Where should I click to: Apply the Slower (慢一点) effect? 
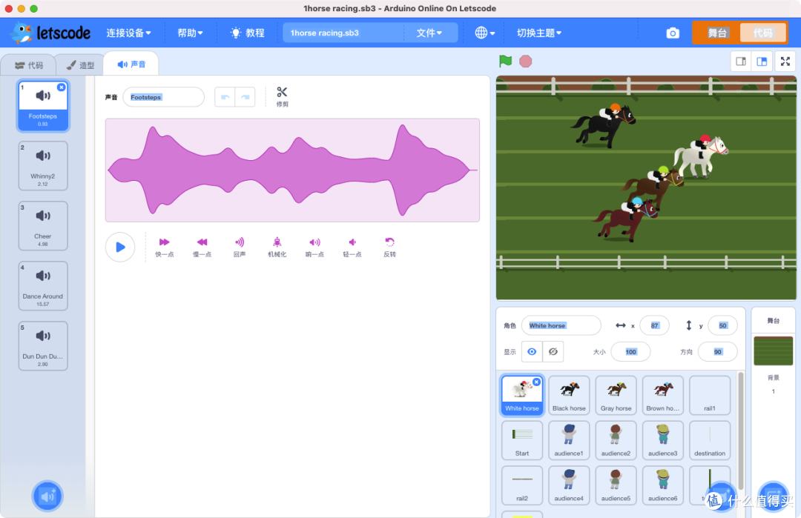pyautogui.click(x=202, y=247)
